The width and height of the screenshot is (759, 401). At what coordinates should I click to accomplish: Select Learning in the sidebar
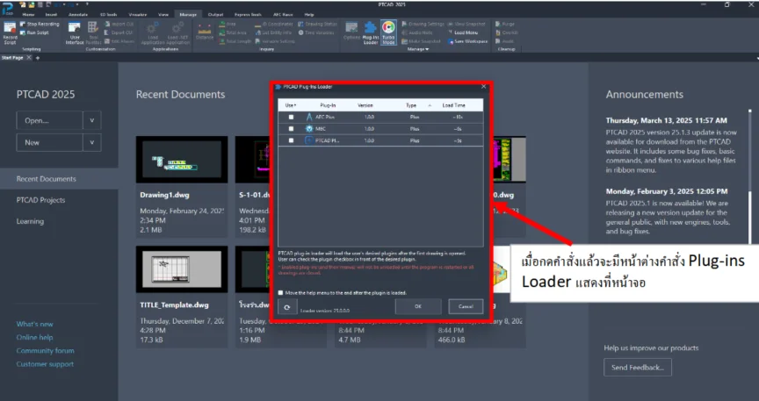click(x=30, y=221)
